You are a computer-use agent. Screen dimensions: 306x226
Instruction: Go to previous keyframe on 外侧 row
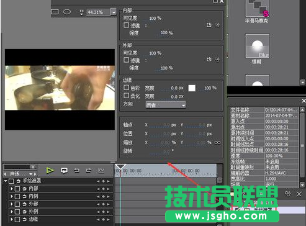click(x=98, y=212)
